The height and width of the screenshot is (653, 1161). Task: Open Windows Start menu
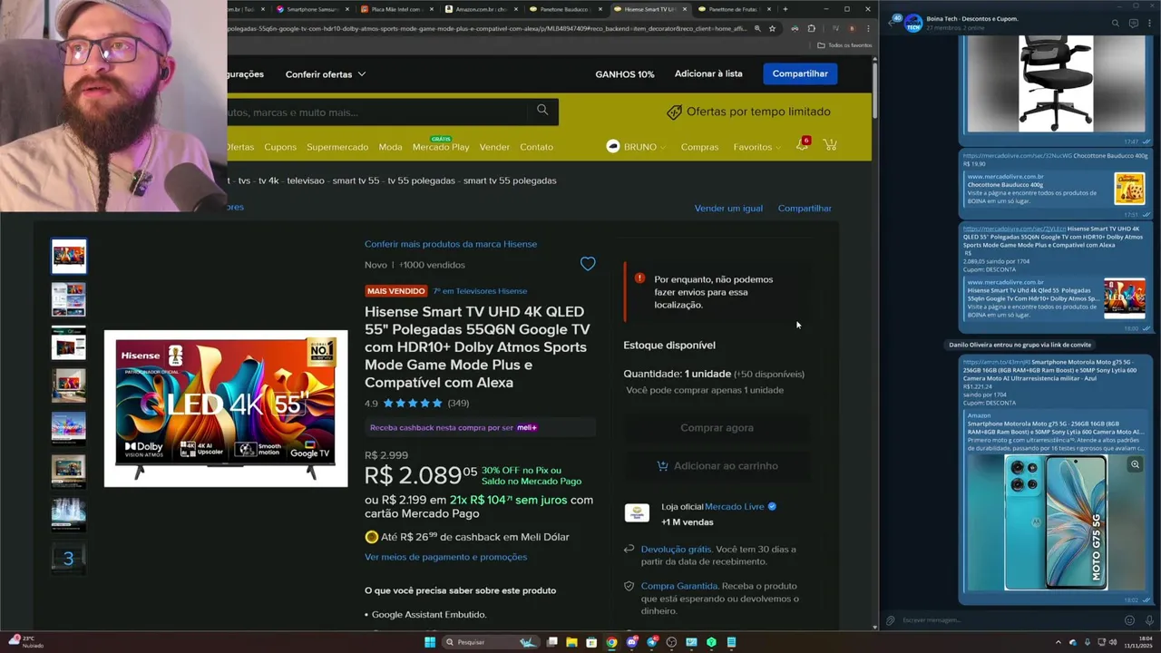(x=430, y=642)
